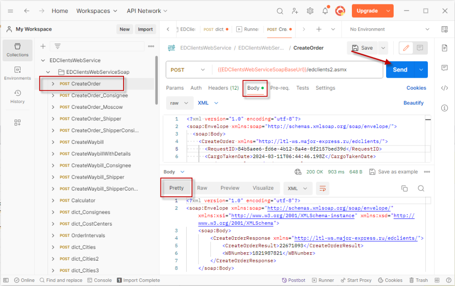Switch to the request Settings tab
The height and width of the screenshot is (286, 455).
pos(325,88)
